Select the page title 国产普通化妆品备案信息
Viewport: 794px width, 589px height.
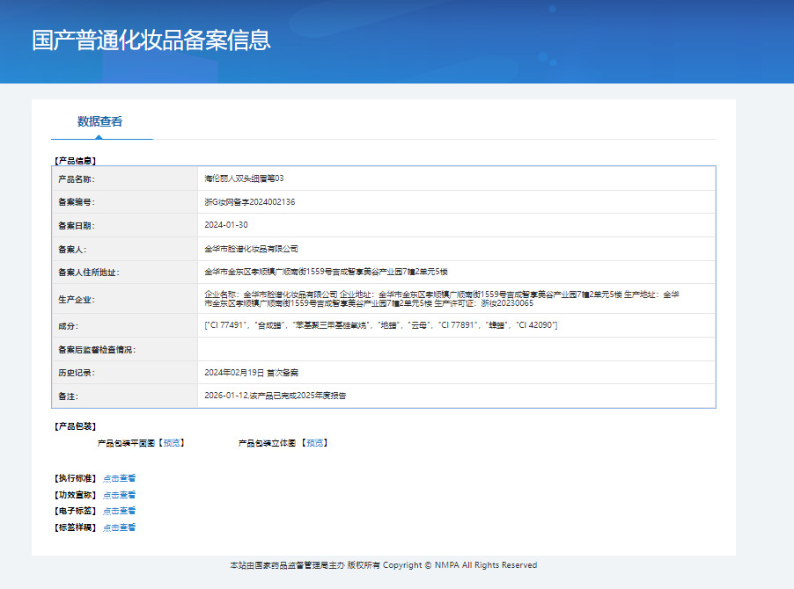pos(151,40)
